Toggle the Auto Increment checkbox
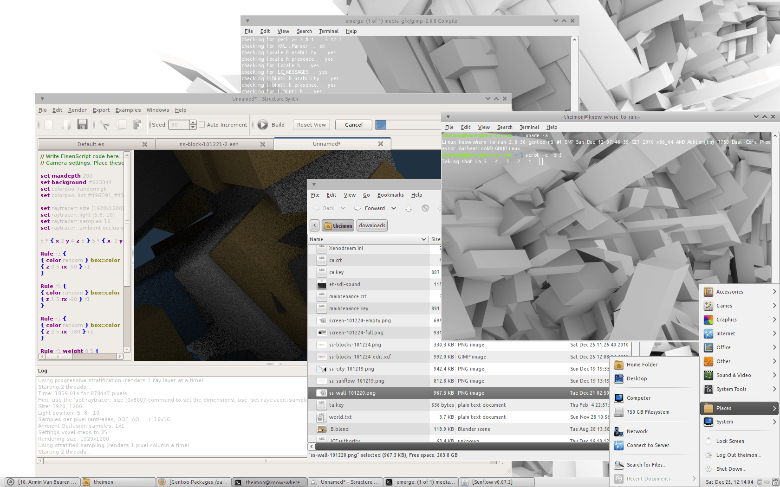 click(201, 124)
